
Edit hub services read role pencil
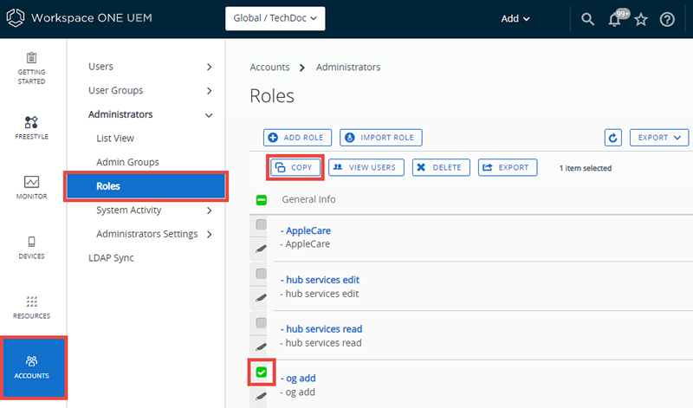coord(262,347)
